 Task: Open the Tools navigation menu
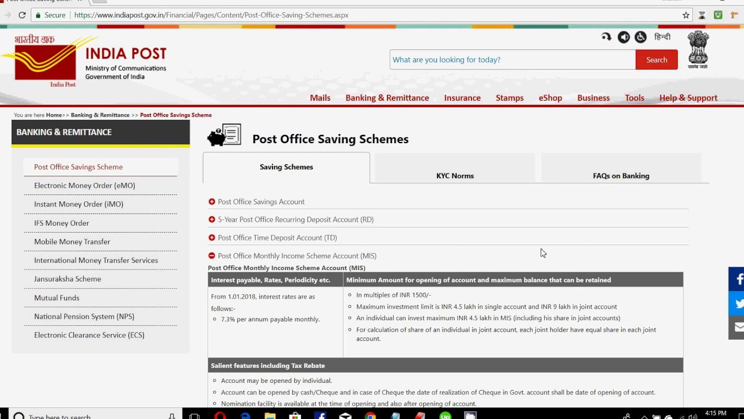pos(635,98)
